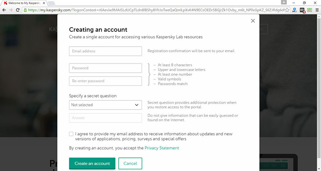Open the Chrome hamburger menu

coord(317,10)
